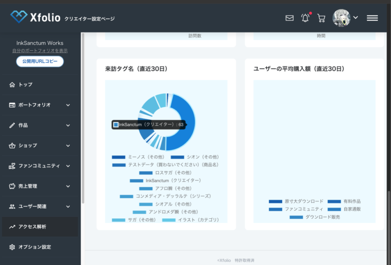
Task: Click the home icon beside トップ
Action: click(x=12, y=85)
